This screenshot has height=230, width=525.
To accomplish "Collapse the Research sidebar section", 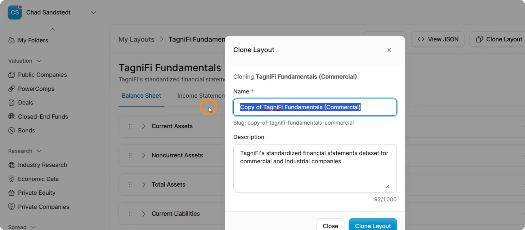I will point(39,151).
